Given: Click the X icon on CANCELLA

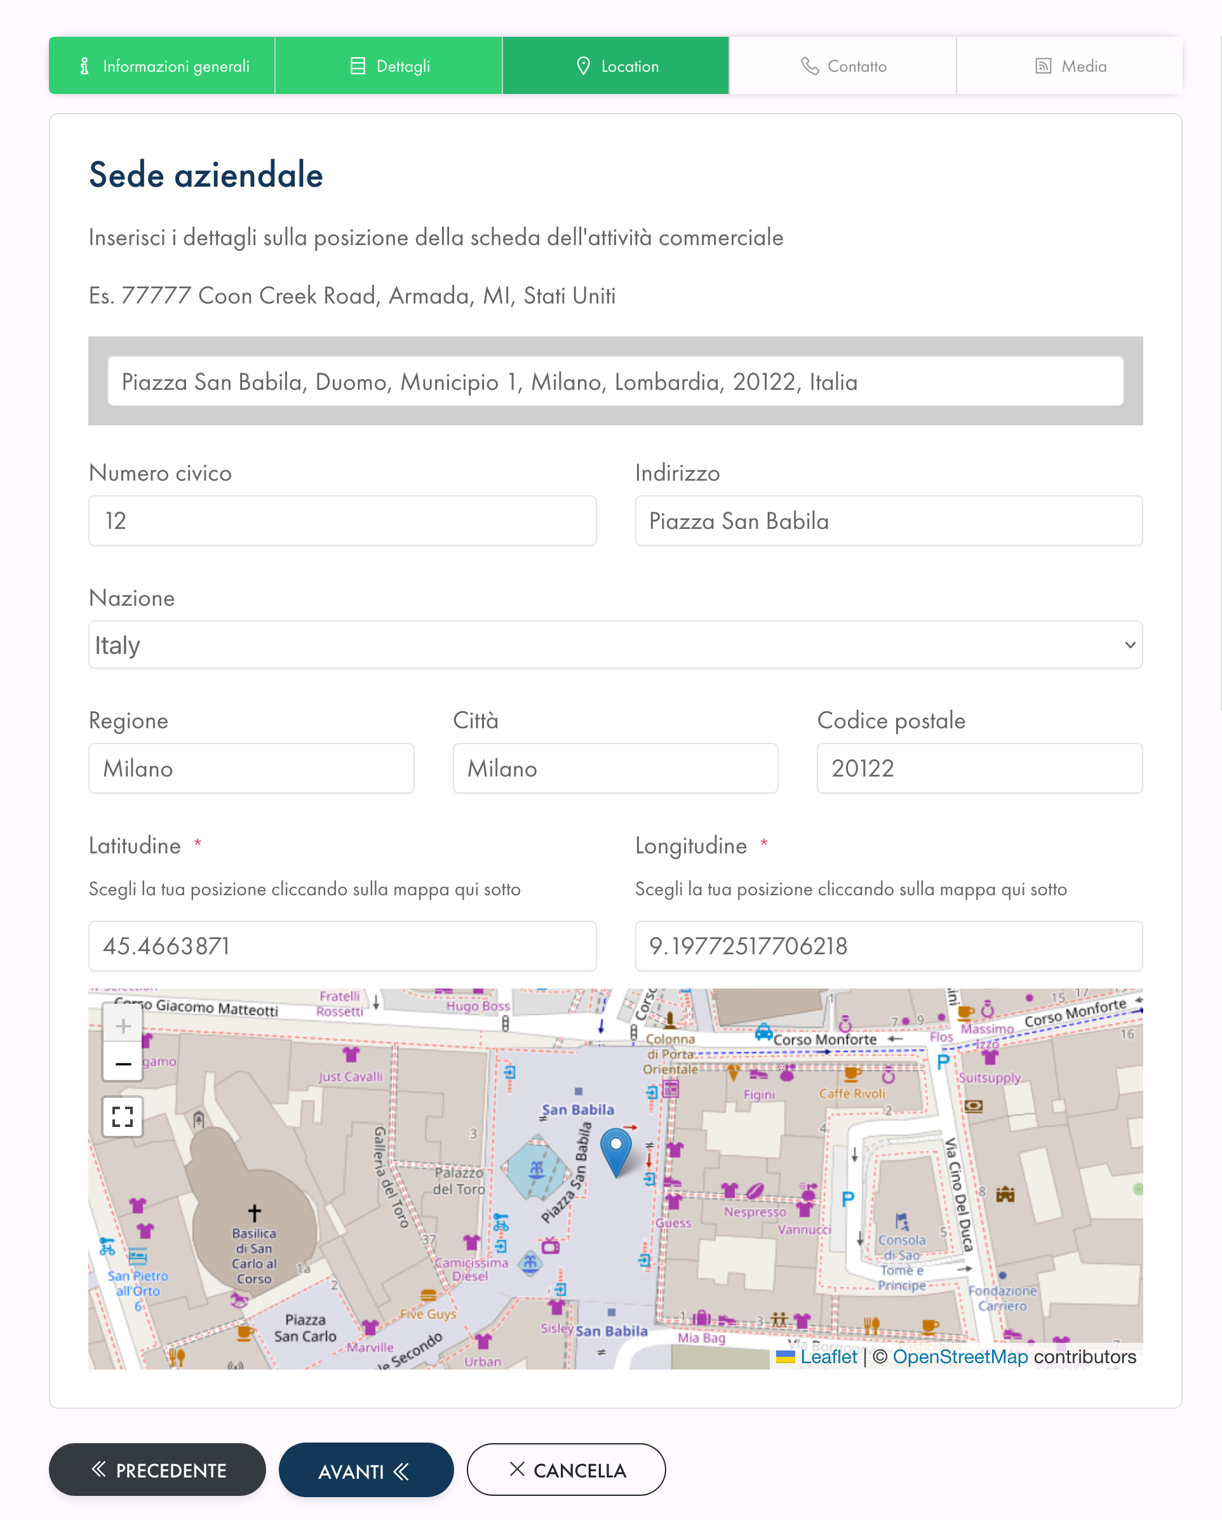Looking at the screenshot, I should [517, 1469].
